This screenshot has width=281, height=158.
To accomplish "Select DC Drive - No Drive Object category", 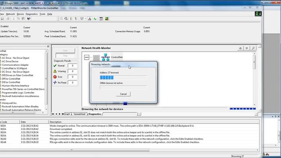I will click(x=16, y=72).
